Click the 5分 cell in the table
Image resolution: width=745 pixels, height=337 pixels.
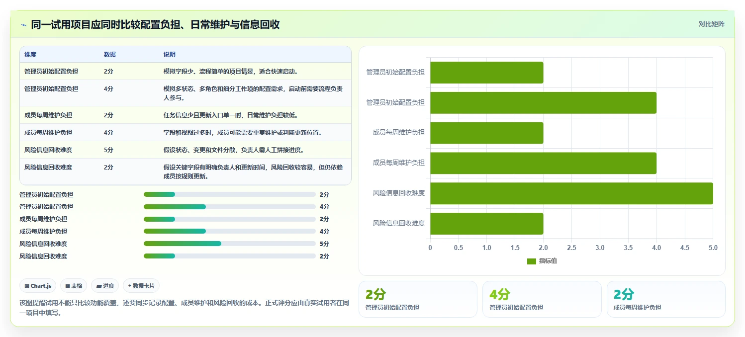click(108, 150)
